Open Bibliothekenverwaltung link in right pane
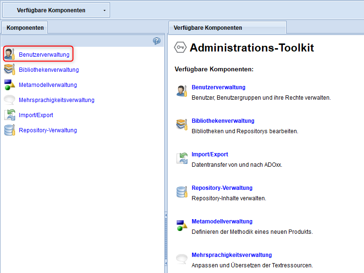The image size is (364, 273). (223, 121)
